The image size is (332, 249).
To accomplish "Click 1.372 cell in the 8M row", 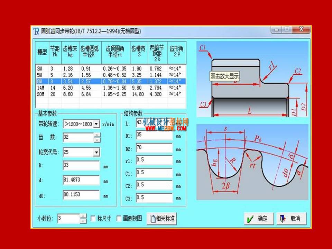I will coord(156,81).
